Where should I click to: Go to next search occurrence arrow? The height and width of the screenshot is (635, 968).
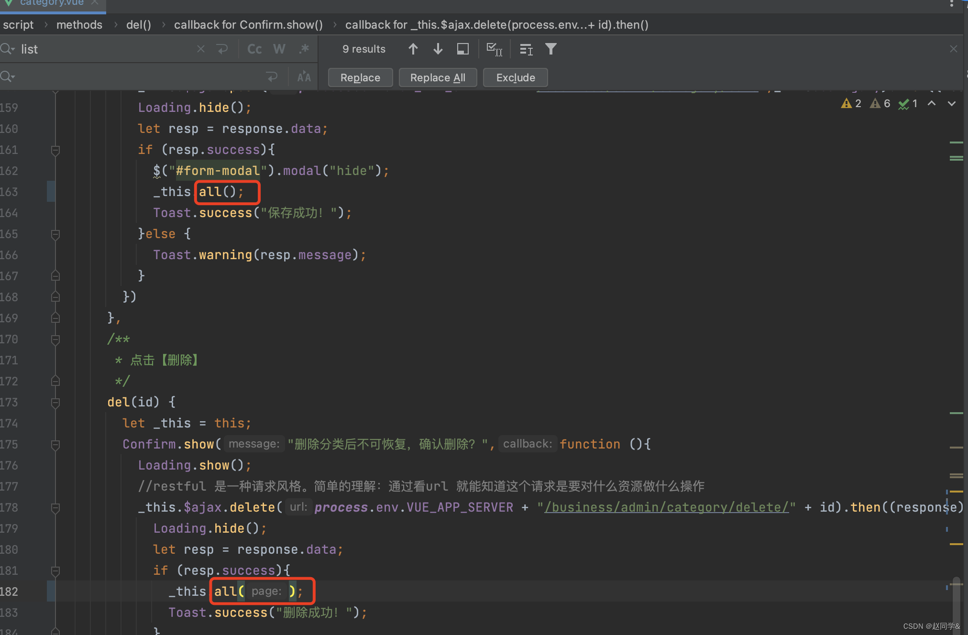point(438,49)
